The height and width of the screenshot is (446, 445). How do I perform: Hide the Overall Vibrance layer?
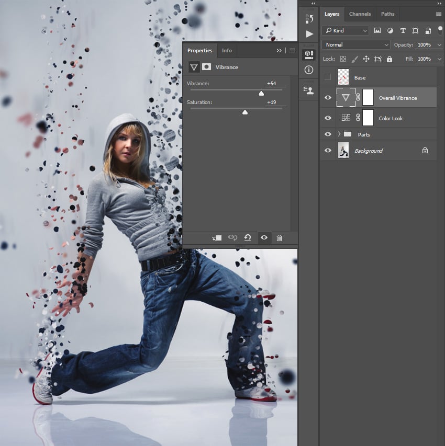(328, 98)
